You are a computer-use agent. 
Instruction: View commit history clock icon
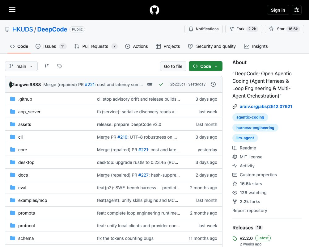pyautogui.click(x=213, y=84)
